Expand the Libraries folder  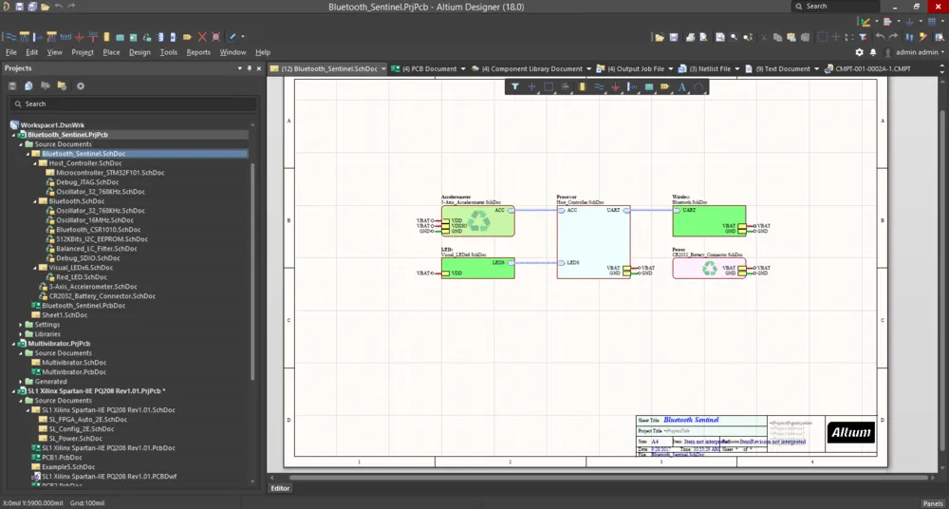click(21, 334)
